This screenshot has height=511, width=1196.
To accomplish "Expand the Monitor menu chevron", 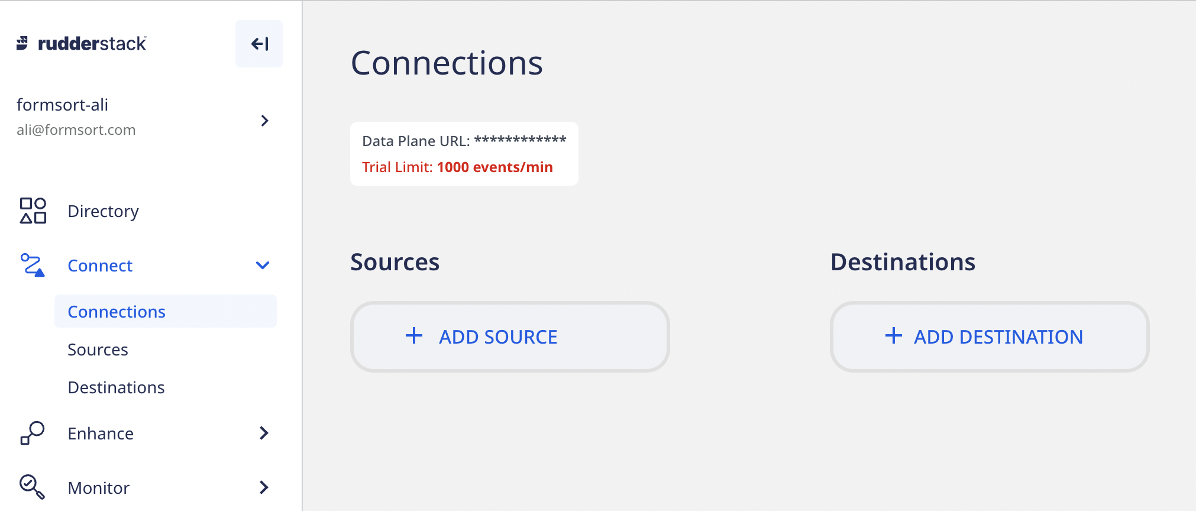I will (264, 487).
